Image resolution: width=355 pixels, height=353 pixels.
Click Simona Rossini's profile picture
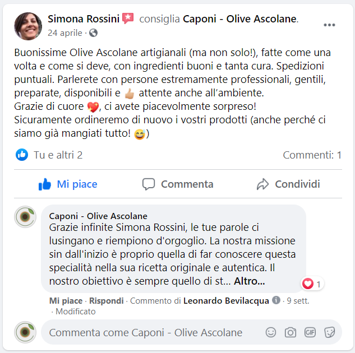tap(28, 26)
